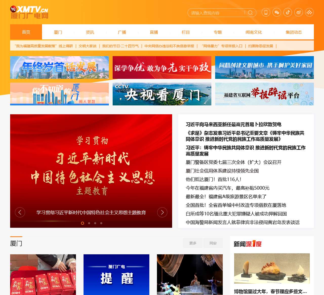The image size is (324, 295).
Task: Select the fourth carousel indicator dot
Action: 101,223
